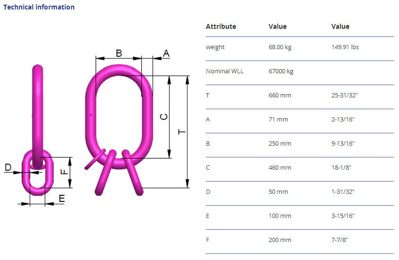Select the 149.91 lbs weight value

pos(345,47)
